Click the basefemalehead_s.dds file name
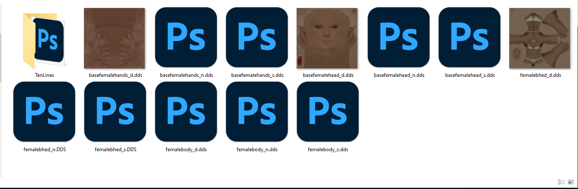Image resolution: width=578 pixels, height=189 pixels. point(470,75)
